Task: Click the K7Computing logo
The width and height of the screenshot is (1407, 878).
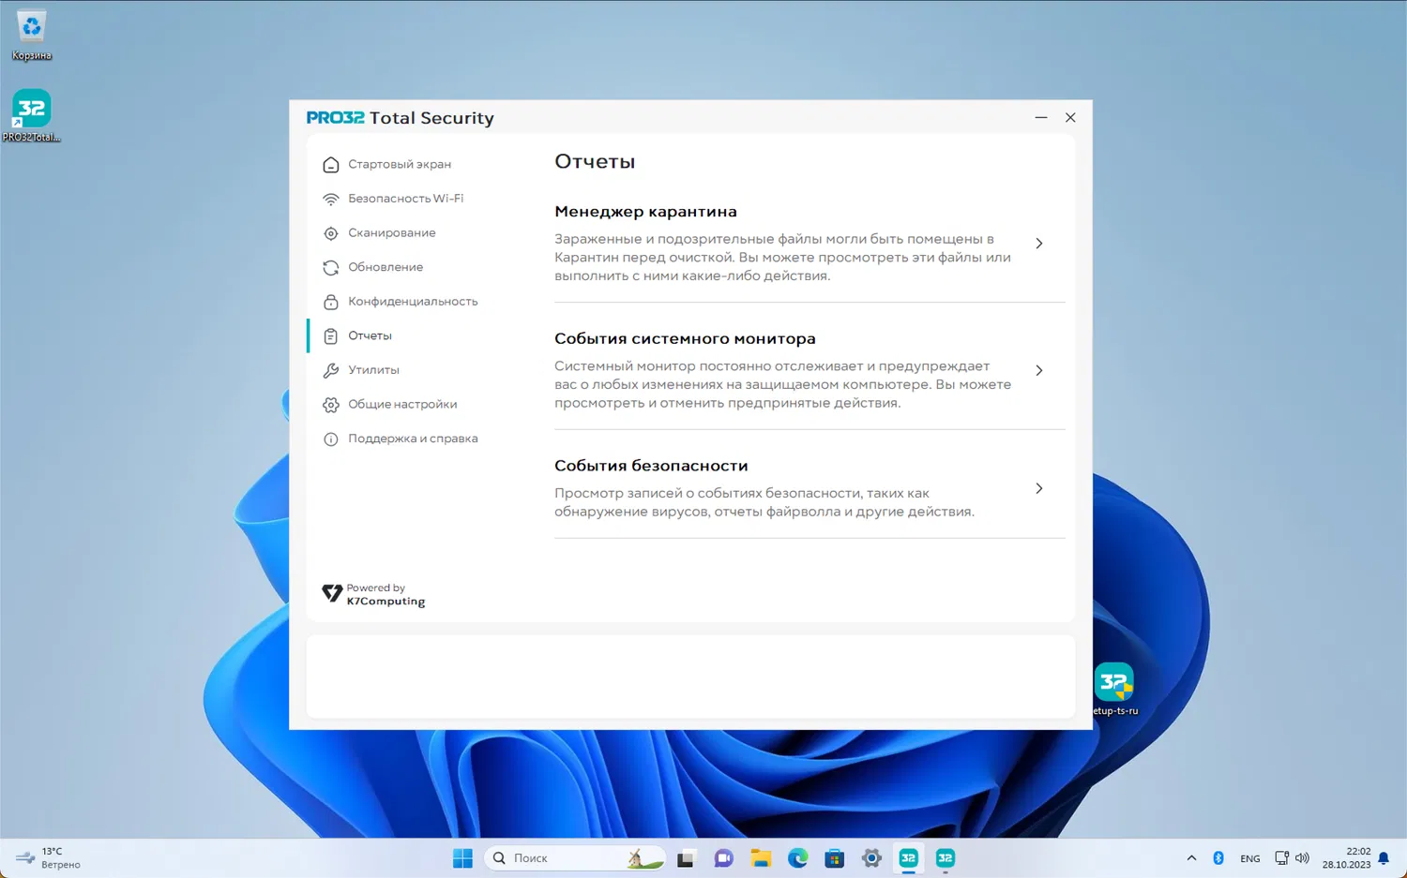Action: point(373,595)
